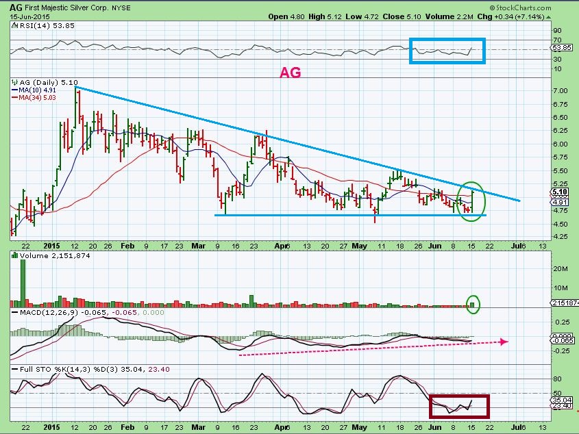Click the 2151874 volume value tag
579x434 pixels.
pos(565,303)
